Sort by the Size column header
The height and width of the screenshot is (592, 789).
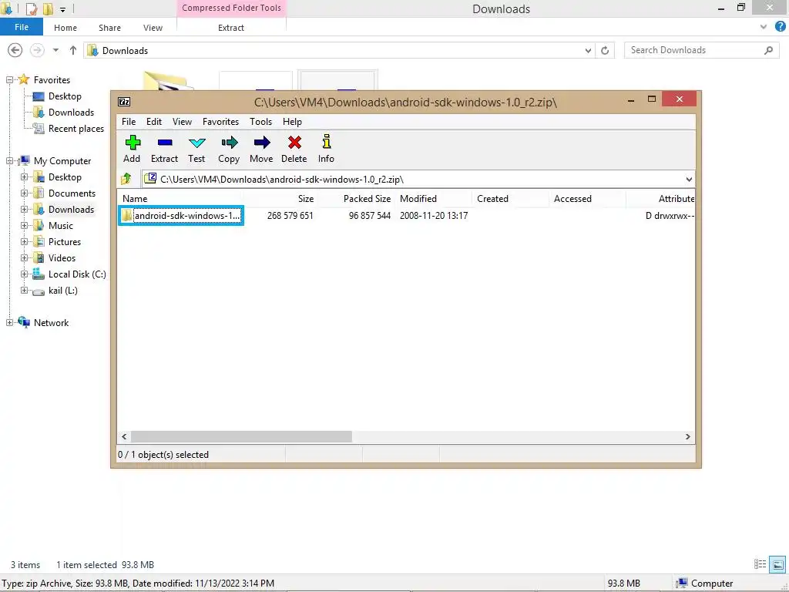click(x=279, y=198)
